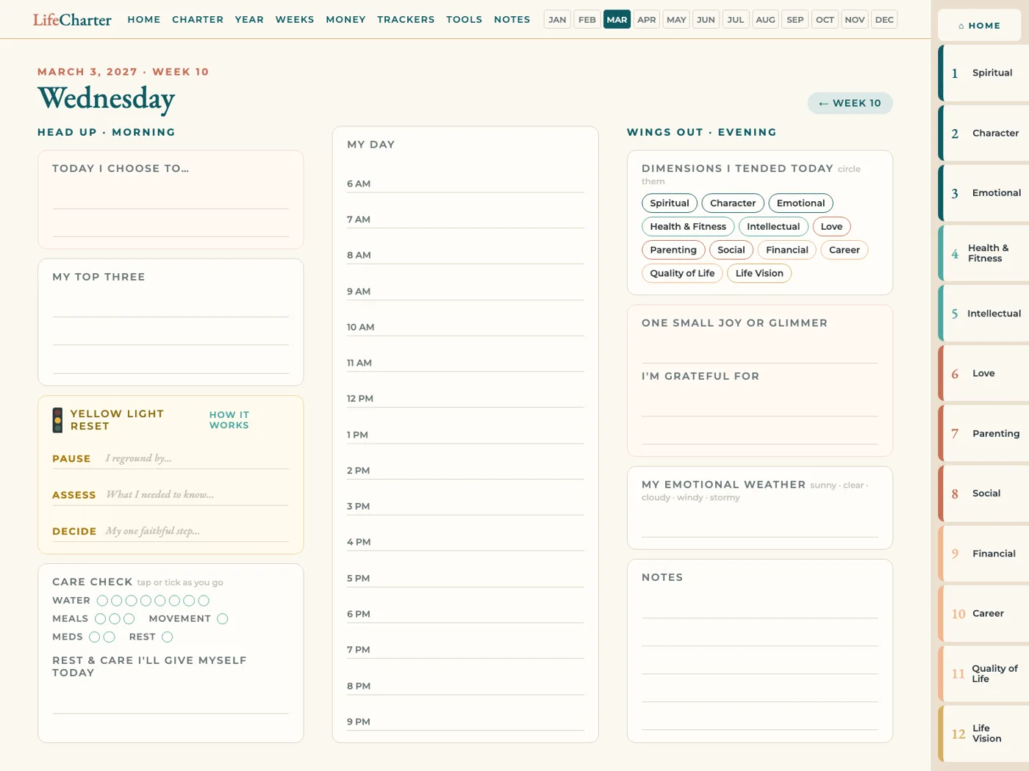Screen dimensions: 1029x771
Task: Open sidebar tab 4 Health & Fitness
Action: point(983,253)
